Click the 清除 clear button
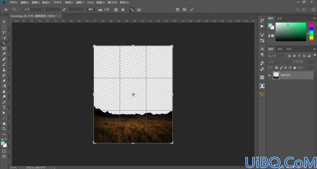The height and width of the screenshot is (169, 317). pyautogui.click(x=91, y=9)
